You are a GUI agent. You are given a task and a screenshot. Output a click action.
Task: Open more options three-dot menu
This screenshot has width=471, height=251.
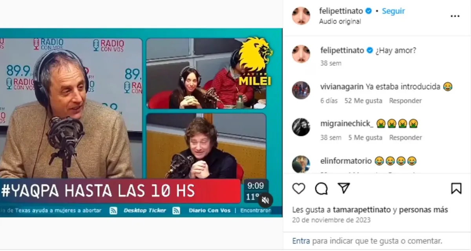click(455, 16)
